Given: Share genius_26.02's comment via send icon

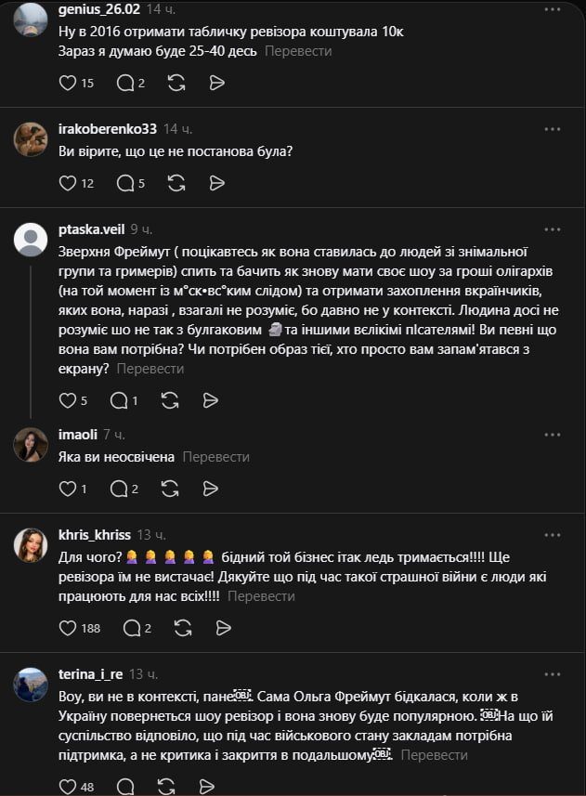Looking at the screenshot, I should click(x=216, y=83).
